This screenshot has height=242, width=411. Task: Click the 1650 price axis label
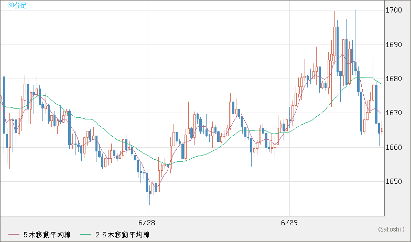pos(394,181)
